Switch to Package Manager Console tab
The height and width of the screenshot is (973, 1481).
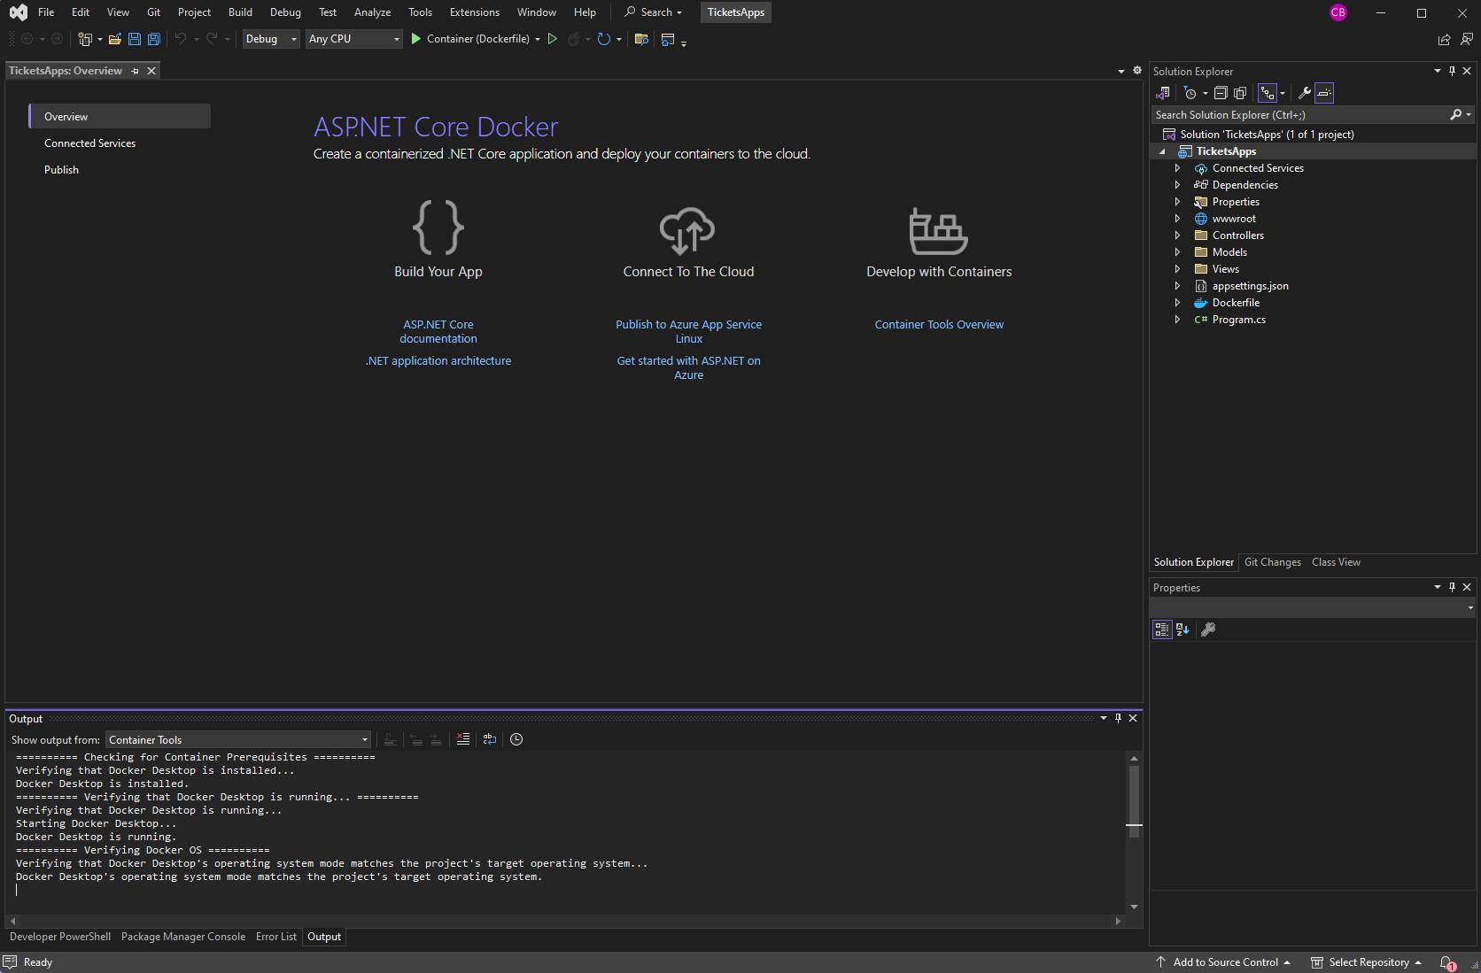click(x=183, y=937)
